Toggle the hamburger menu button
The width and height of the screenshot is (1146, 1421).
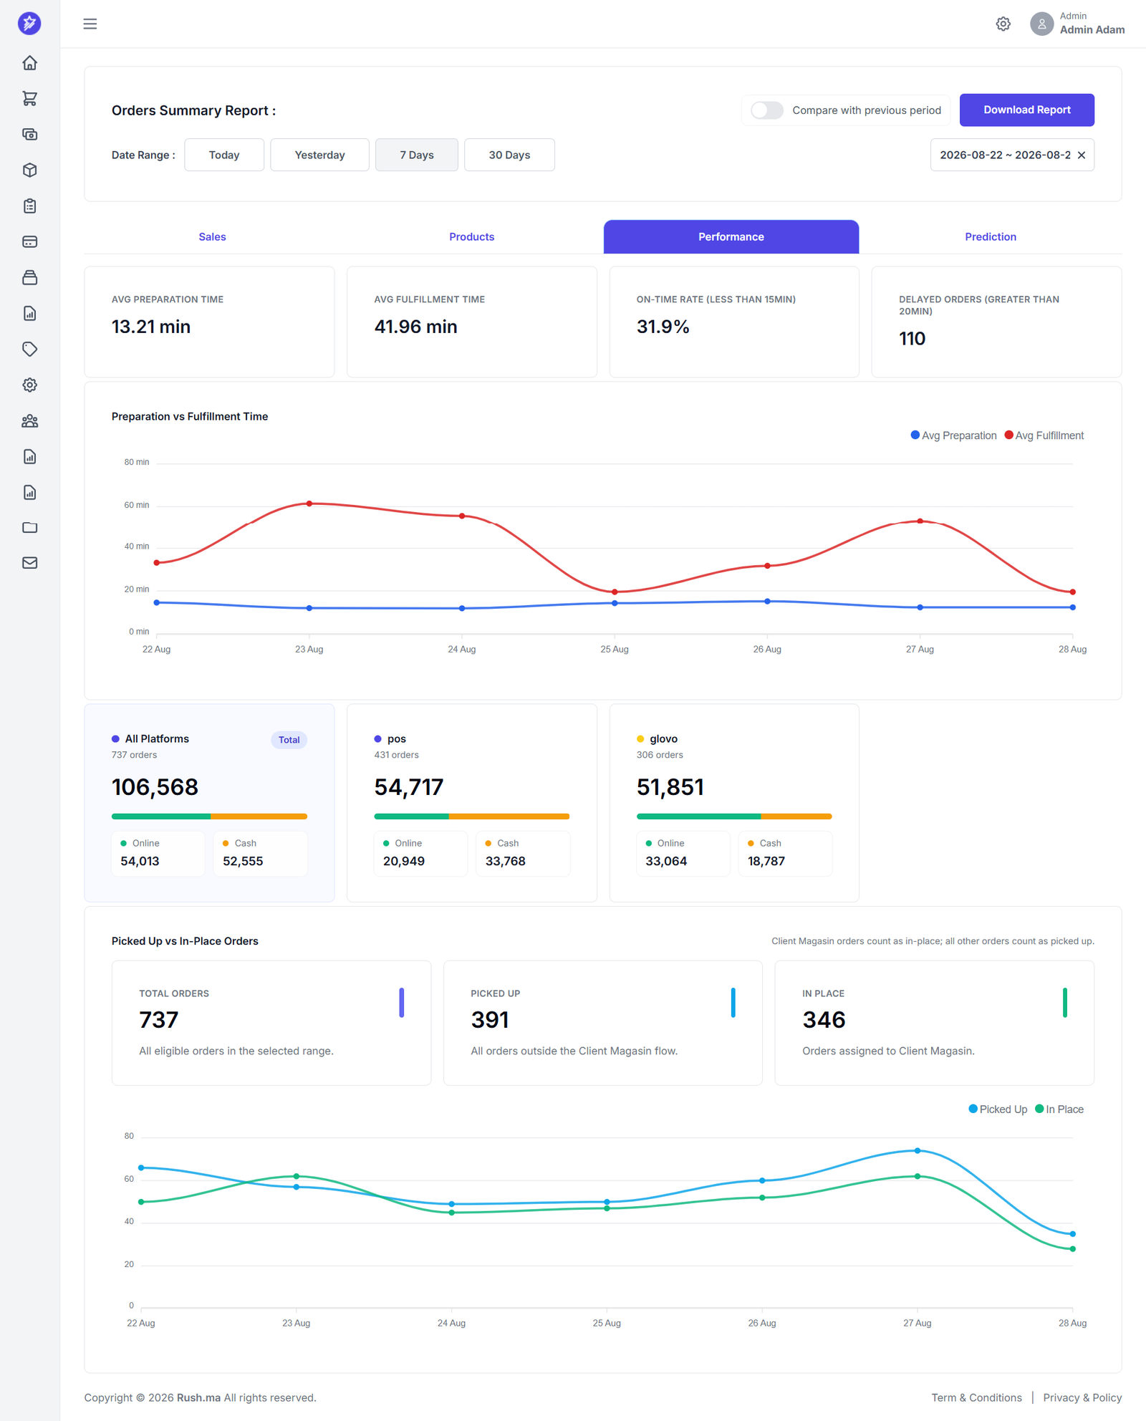point(90,24)
